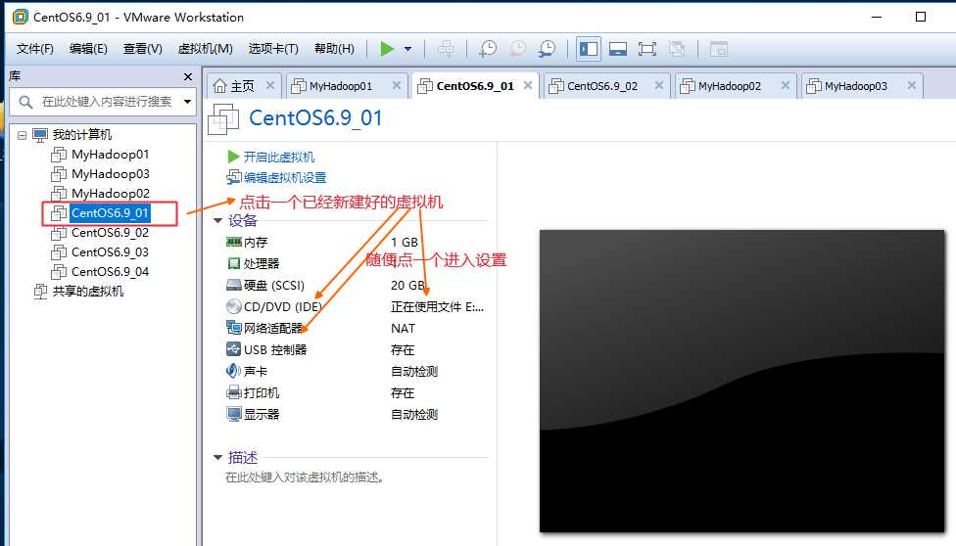
Task: Close the MyHadoop02 tab
Action: coord(786,85)
